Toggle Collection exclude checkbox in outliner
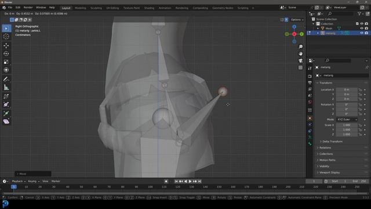Screen dimensions: 371x209 pos(357,24)
